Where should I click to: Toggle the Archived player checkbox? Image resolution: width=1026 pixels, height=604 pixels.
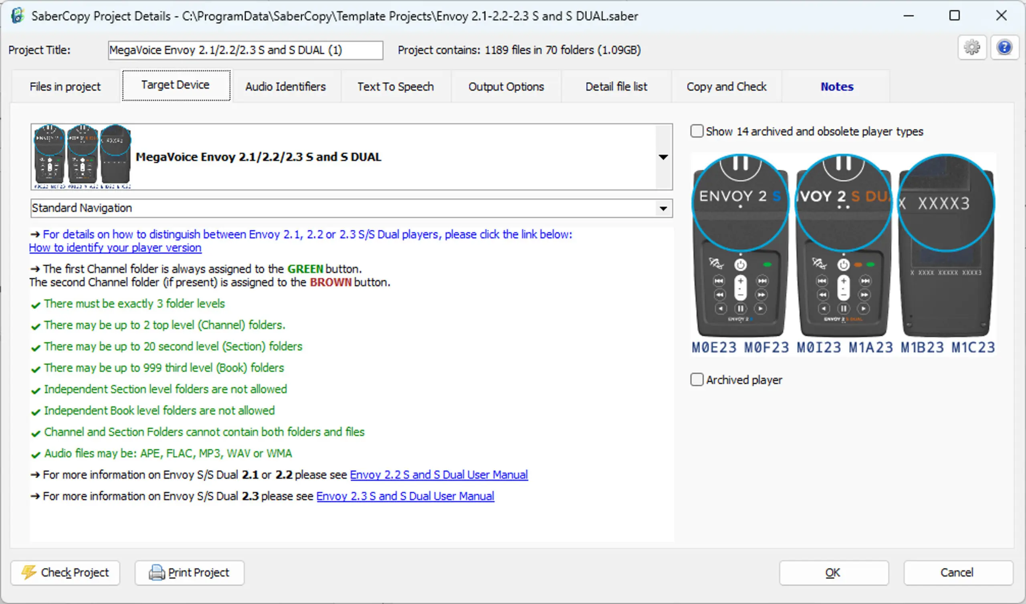tap(697, 379)
